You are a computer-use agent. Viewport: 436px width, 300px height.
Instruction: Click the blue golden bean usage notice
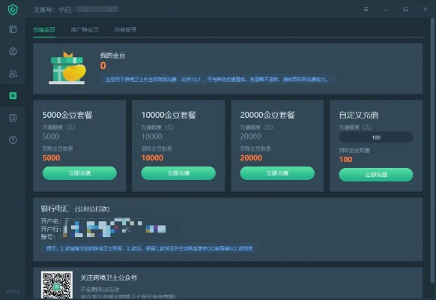(x=217, y=79)
